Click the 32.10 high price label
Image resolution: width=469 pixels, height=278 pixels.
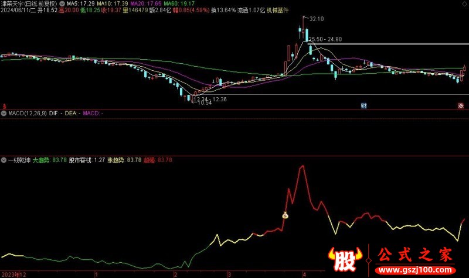(316, 19)
